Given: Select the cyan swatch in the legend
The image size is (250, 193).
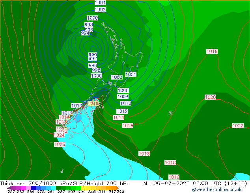Looking at the screenshot, I should click(x=54, y=188).
